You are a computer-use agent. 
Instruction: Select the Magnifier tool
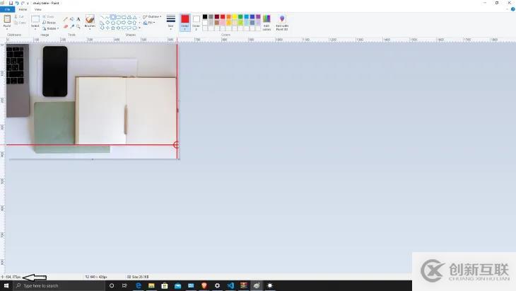[x=78, y=26]
